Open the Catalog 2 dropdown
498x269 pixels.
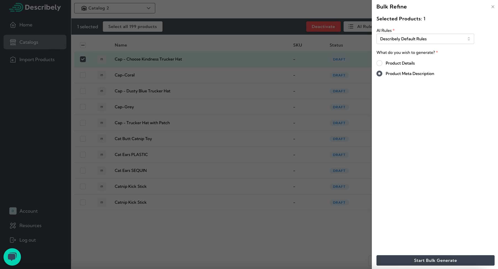115,8
